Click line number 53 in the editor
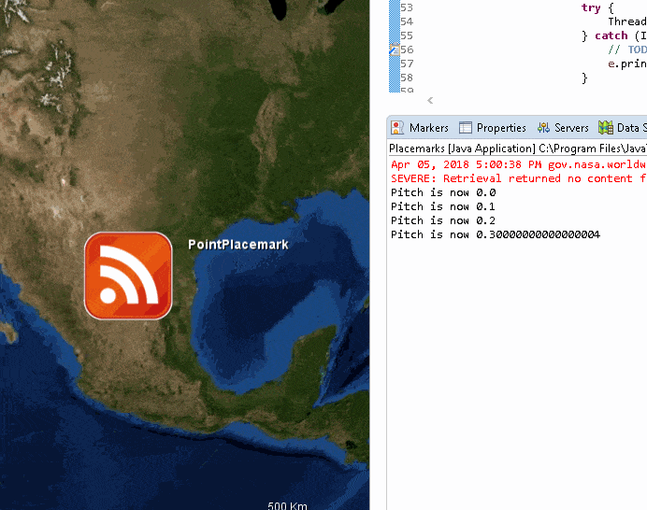647x510 pixels. click(407, 7)
